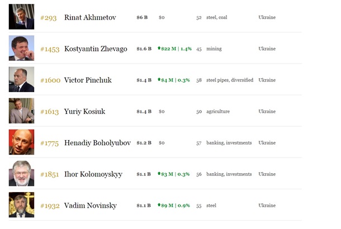341x229 pixels.
Task: Select rank number #1600
Action: (50, 80)
